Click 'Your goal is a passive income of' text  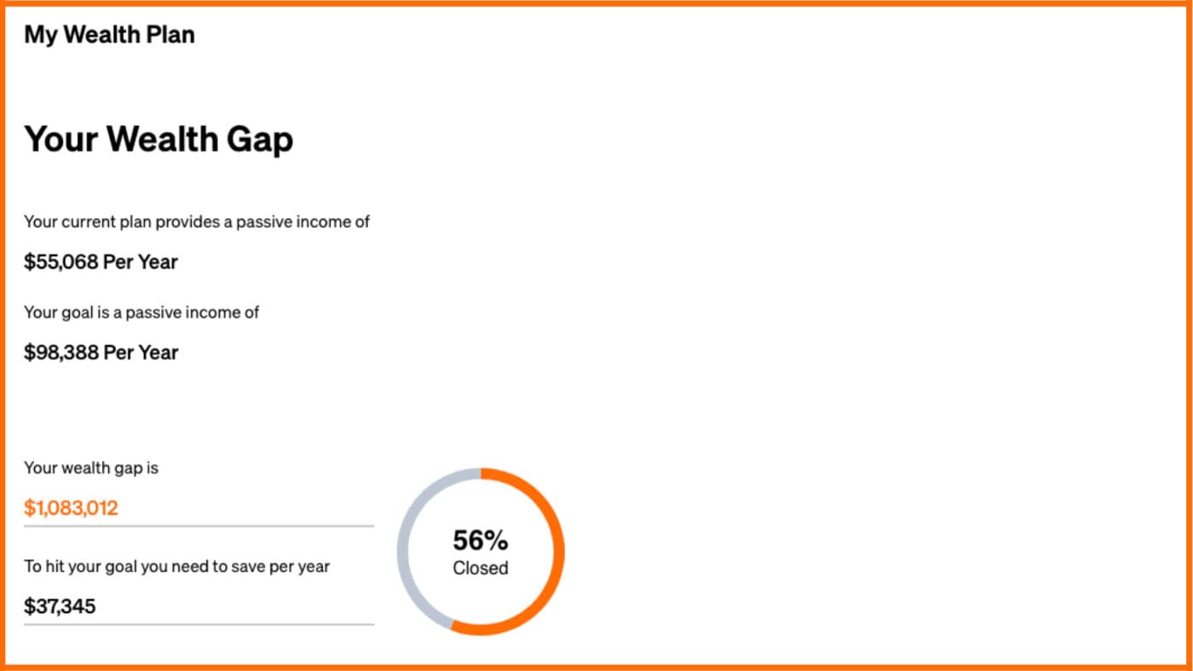141,313
